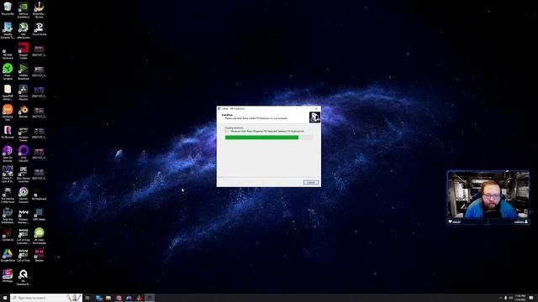Screen dimensions: 538x302
Task: Open Touch Portal desktop shortcut
Action: [x=40, y=29]
